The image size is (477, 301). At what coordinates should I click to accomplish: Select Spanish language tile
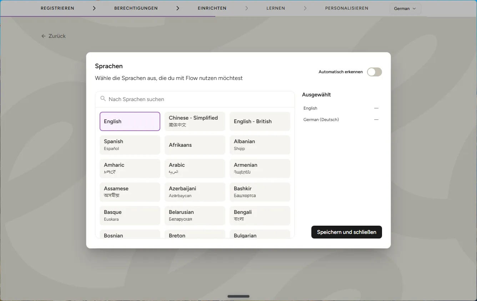click(x=130, y=145)
